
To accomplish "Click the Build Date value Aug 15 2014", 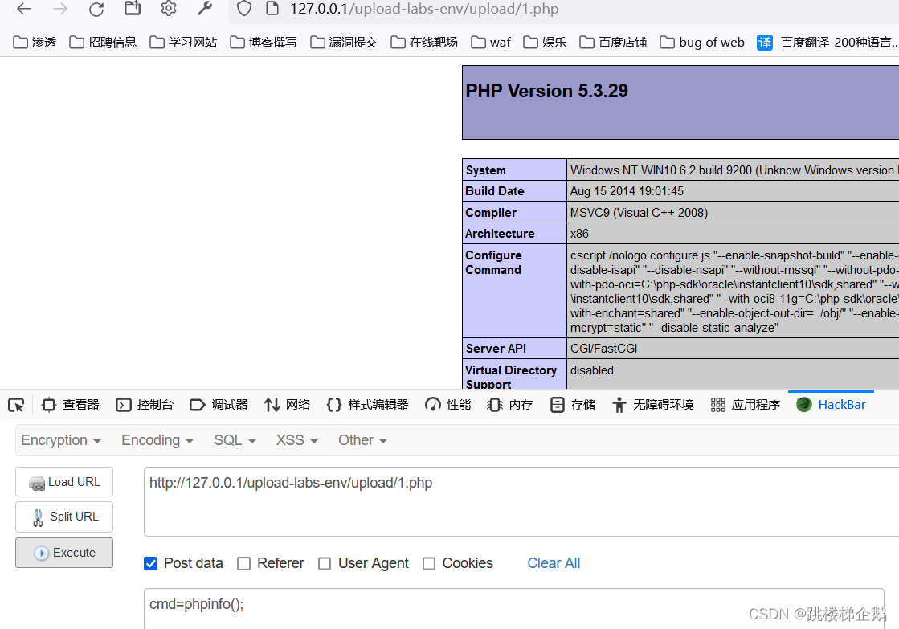I will click(x=627, y=191).
